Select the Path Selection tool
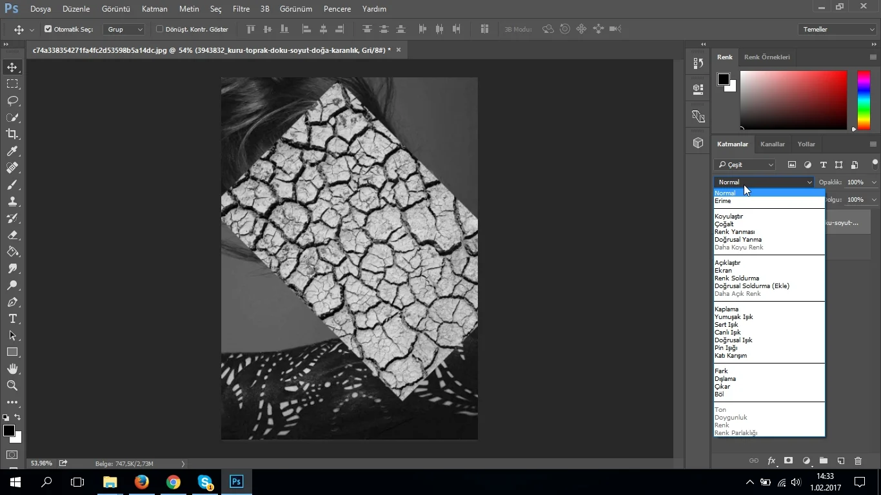The image size is (881, 495). click(x=12, y=335)
